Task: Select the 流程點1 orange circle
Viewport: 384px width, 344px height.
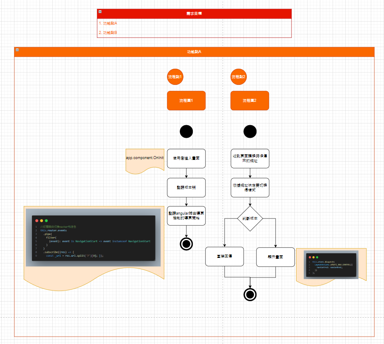Action: 175,77
